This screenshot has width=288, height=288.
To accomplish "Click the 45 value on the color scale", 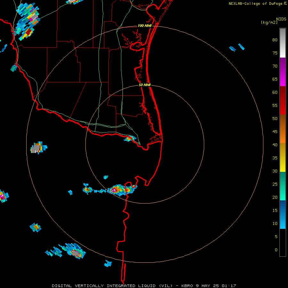I will 275,132.
